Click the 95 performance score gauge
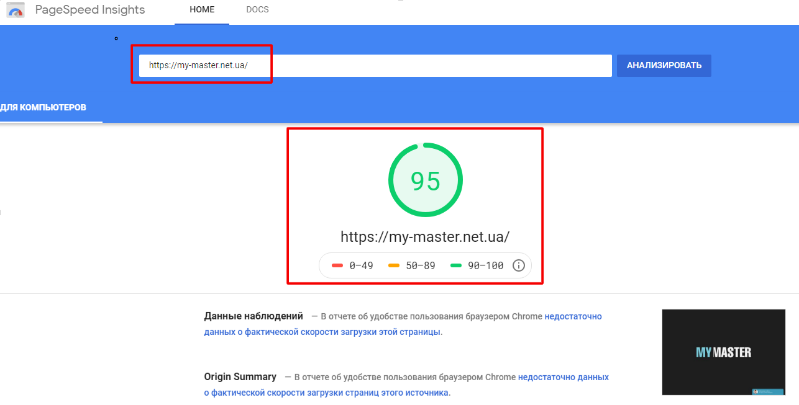This screenshot has width=799, height=405. coord(426,180)
